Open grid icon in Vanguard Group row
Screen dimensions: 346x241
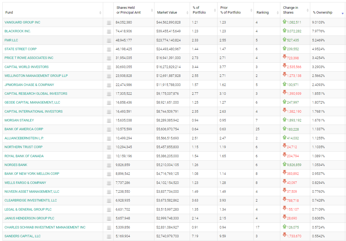pyautogui.click(x=109, y=23)
